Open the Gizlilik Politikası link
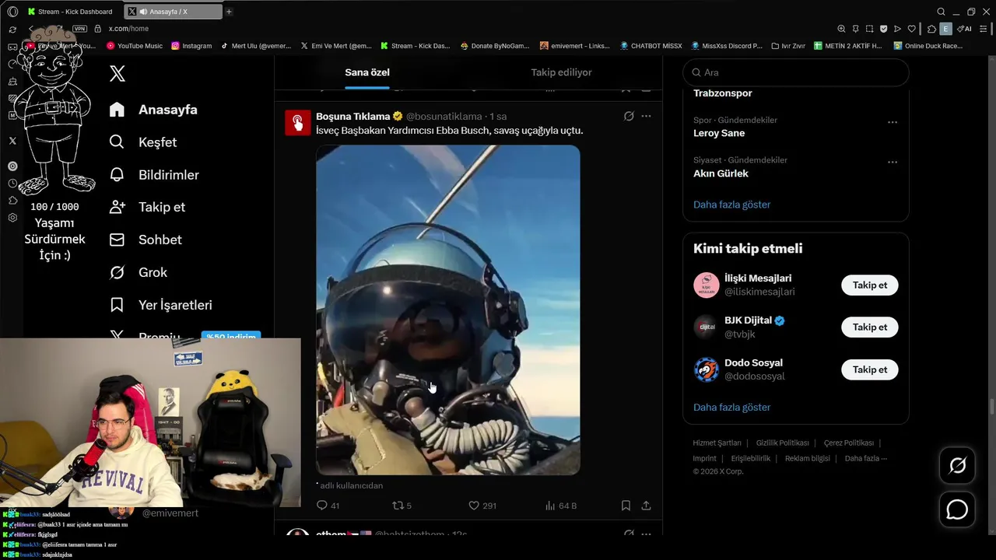The image size is (996, 560). (782, 443)
